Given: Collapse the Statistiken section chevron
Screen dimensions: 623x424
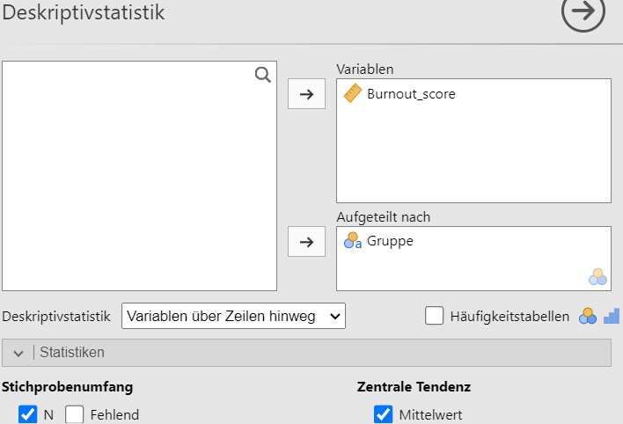Looking at the screenshot, I should coord(18,353).
